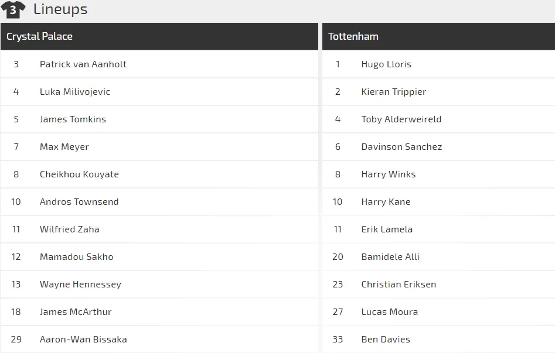Click on Hugo Lloris
Screen dimensions: 555x353
tap(386, 64)
